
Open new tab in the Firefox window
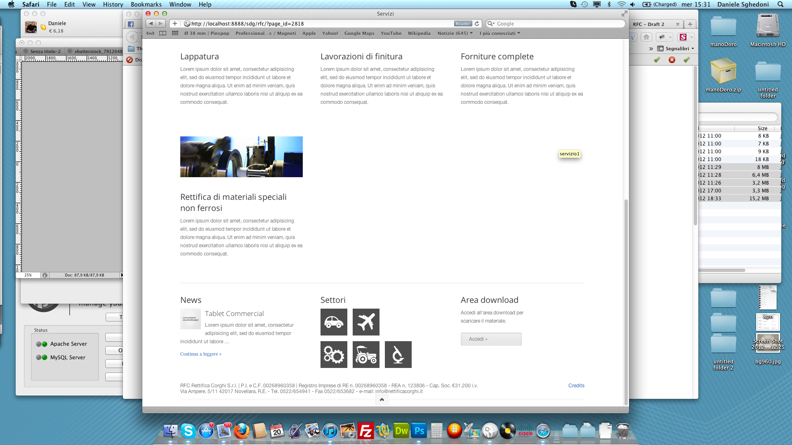690,24
